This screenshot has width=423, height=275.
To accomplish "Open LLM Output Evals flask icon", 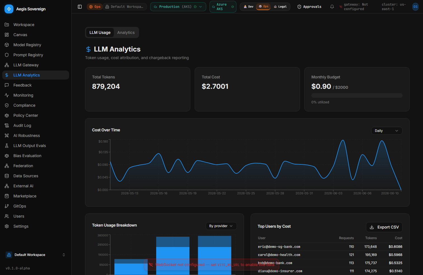I will 7,146.
